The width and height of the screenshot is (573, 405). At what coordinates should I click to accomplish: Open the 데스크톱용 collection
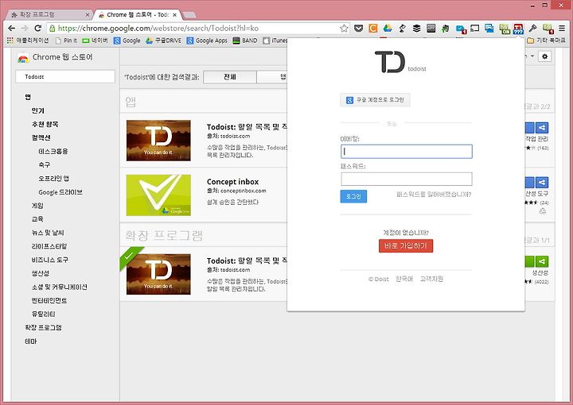[53, 152]
